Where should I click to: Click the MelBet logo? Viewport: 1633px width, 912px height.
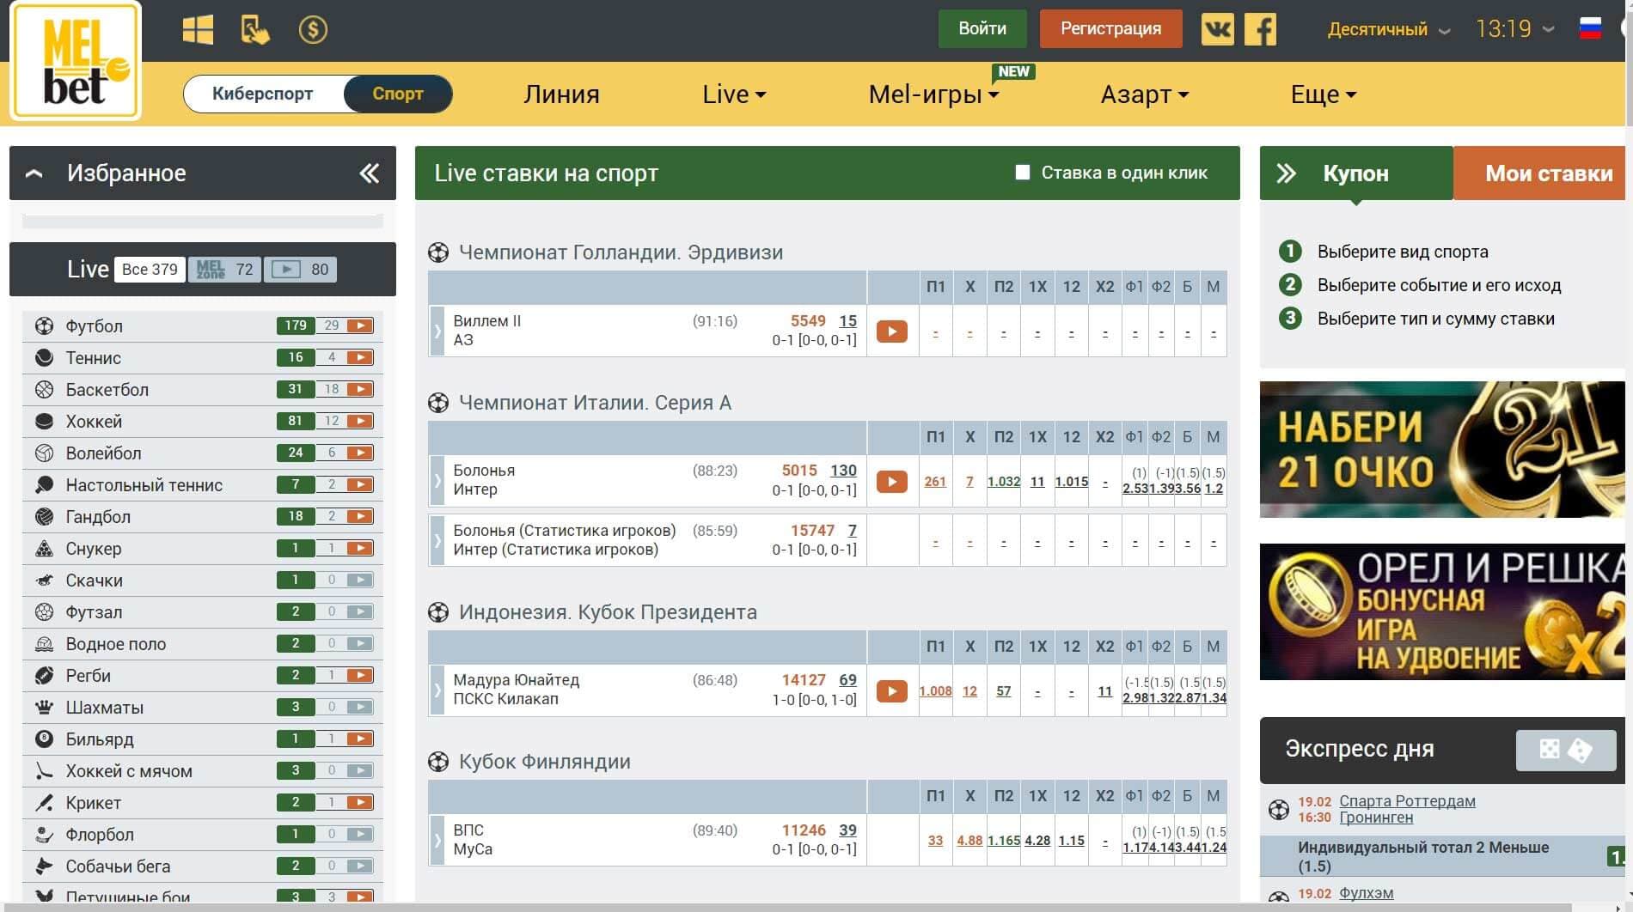coord(76,62)
